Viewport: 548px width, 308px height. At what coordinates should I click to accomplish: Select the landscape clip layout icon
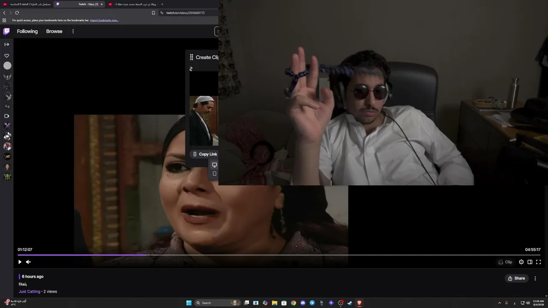point(214,165)
